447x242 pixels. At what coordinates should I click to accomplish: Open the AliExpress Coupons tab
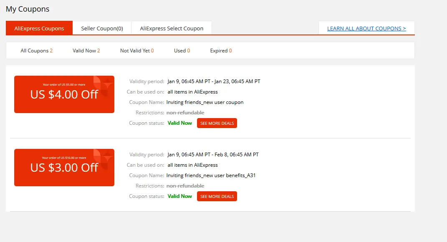pos(39,28)
